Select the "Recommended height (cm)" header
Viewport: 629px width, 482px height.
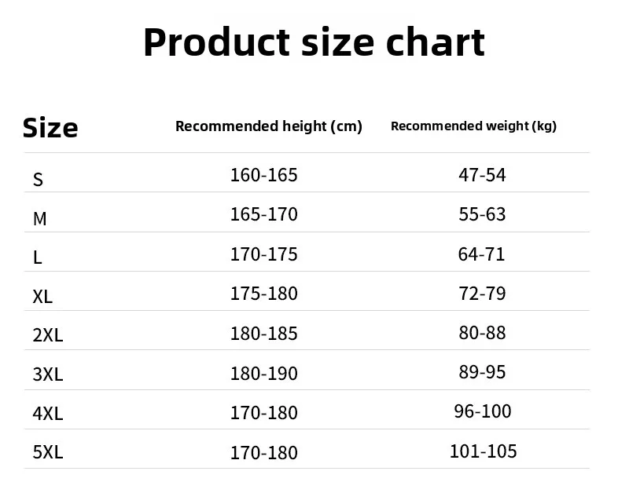pos(269,126)
